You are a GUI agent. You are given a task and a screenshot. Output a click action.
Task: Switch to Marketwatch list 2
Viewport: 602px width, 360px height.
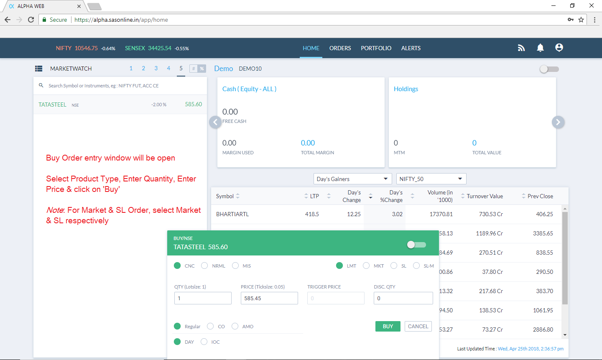[143, 68]
